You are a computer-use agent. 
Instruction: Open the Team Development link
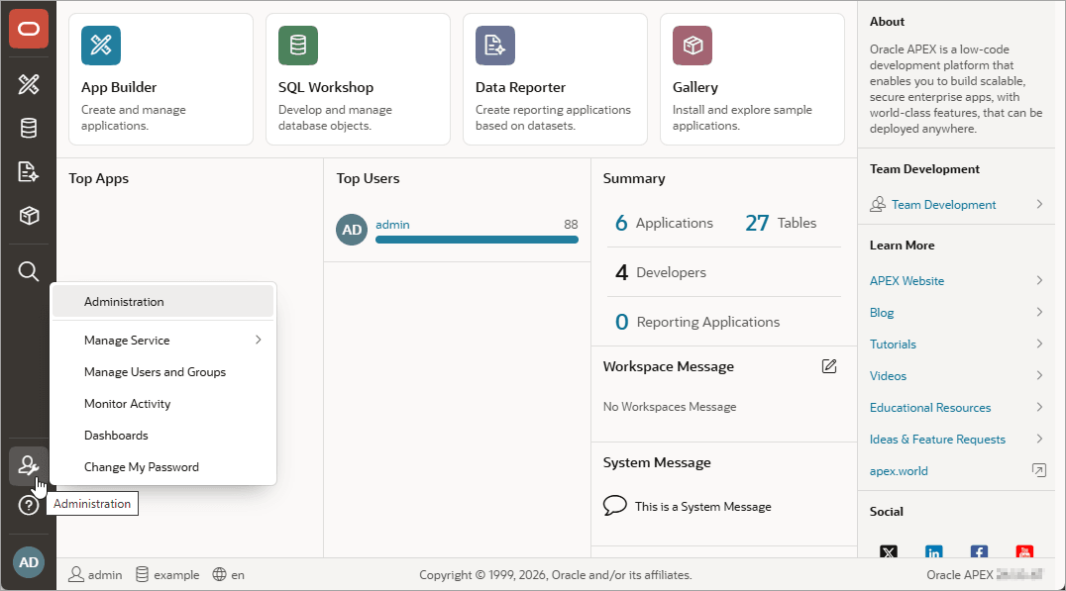pyautogui.click(x=943, y=205)
